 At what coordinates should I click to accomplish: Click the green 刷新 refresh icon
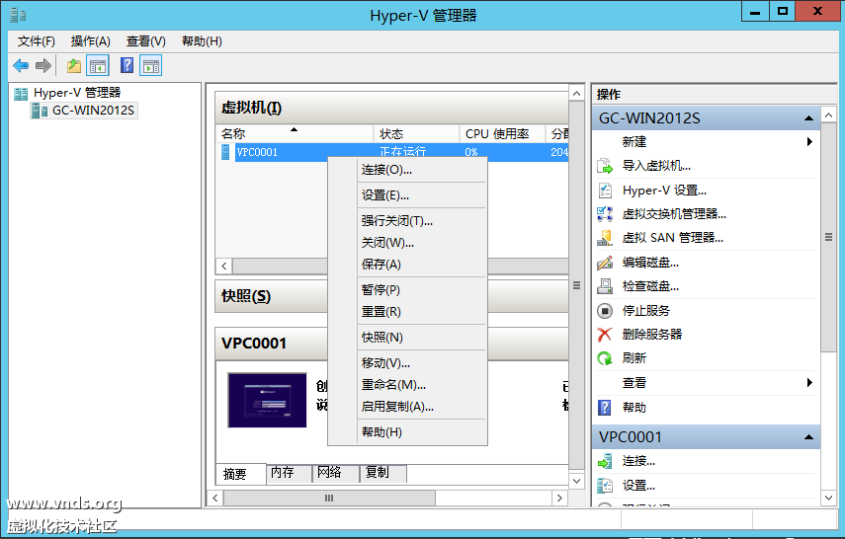pos(605,358)
